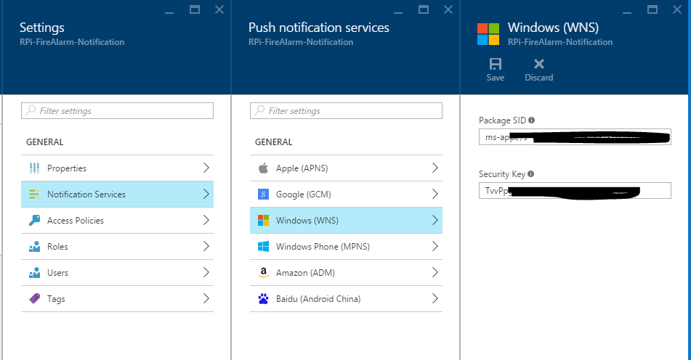Close the Push notification services blade
Viewport: 691px width, 360px height.
pyautogui.click(x=448, y=9)
